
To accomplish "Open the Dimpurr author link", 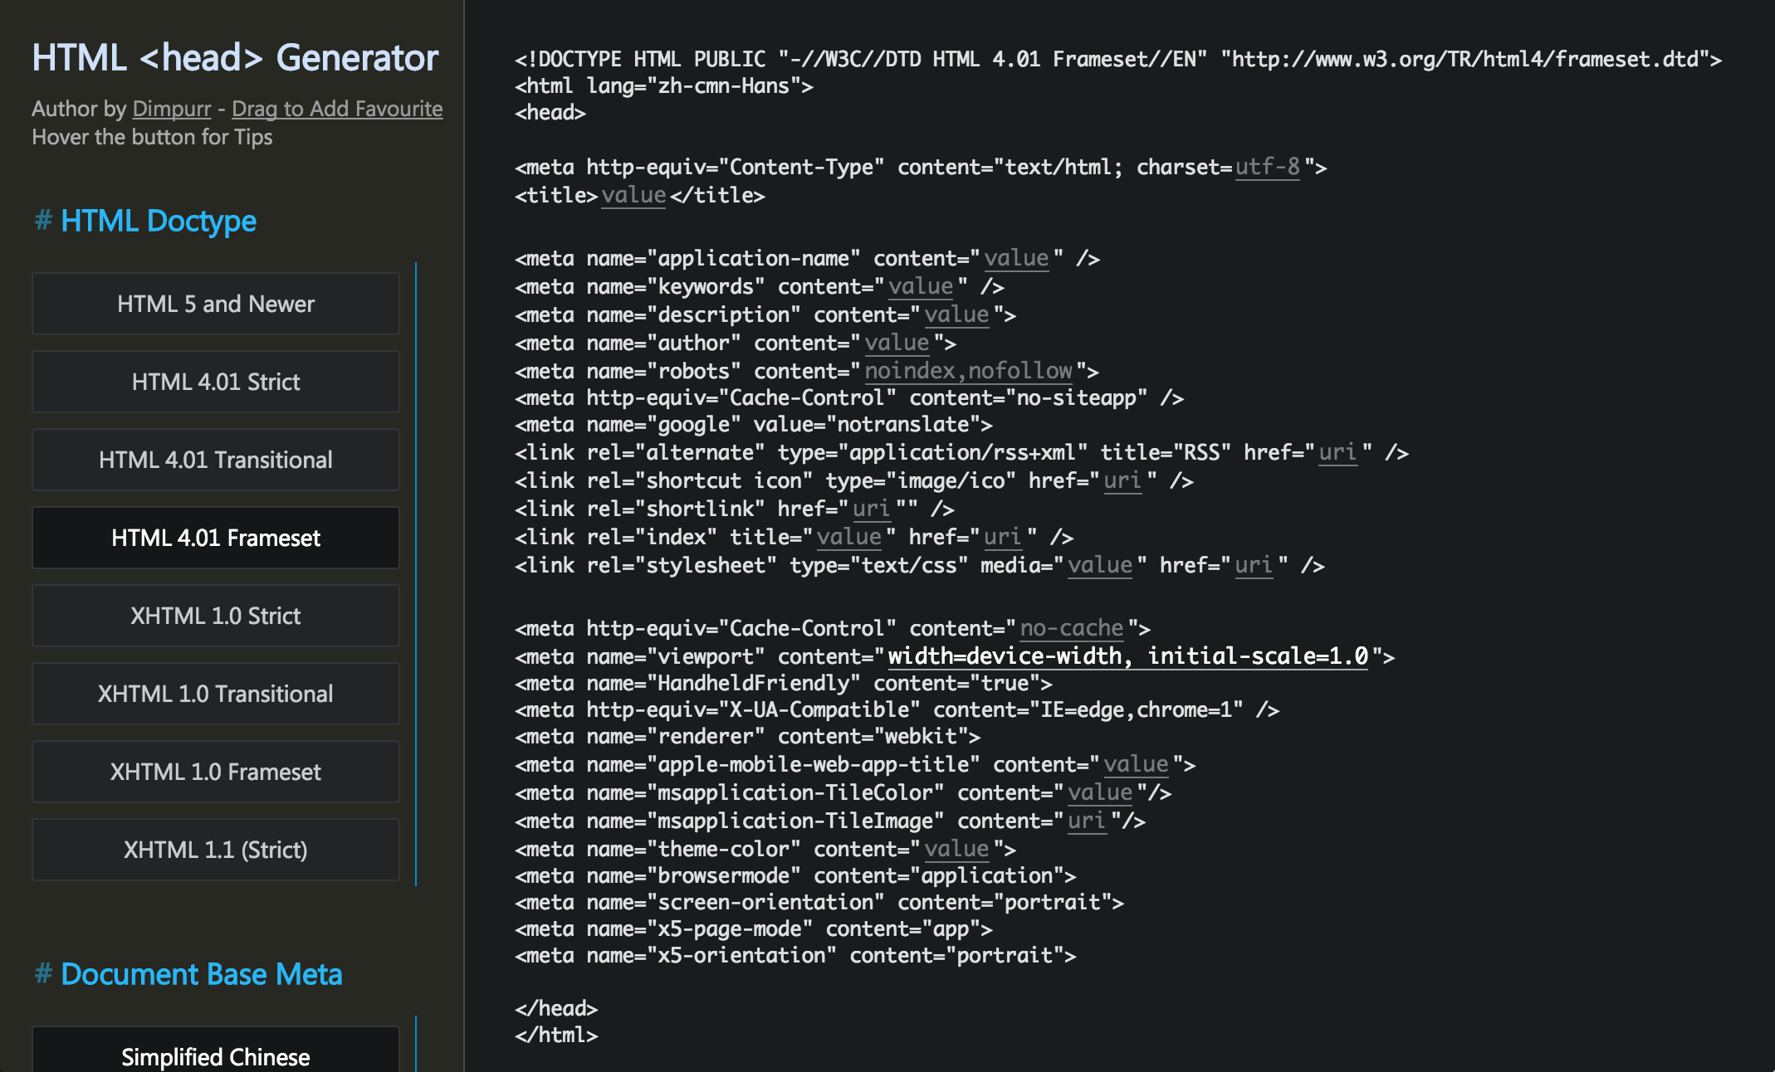I will [172, 109].
